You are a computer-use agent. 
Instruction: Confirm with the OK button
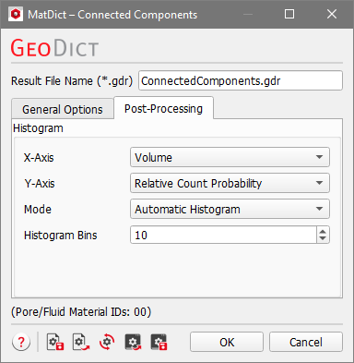227,342
